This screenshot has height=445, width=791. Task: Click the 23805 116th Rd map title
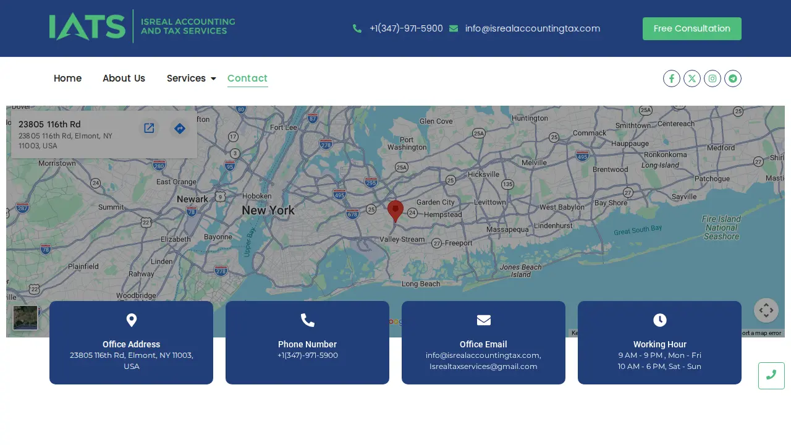coord(49,124)
